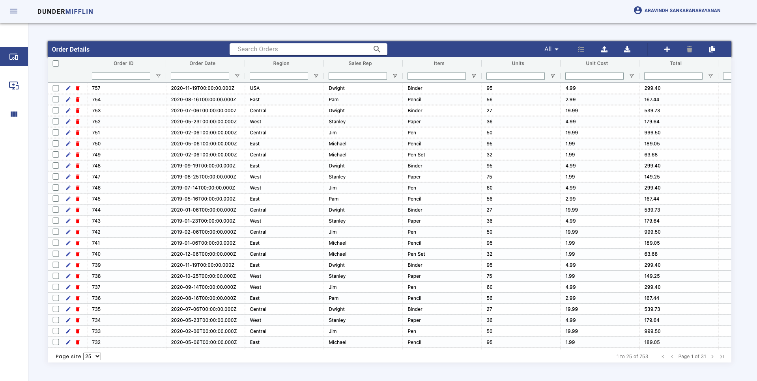Open the All filter dropdown
Image resolution: width=757 pixels, height=381 pixels.
point(551,49)
